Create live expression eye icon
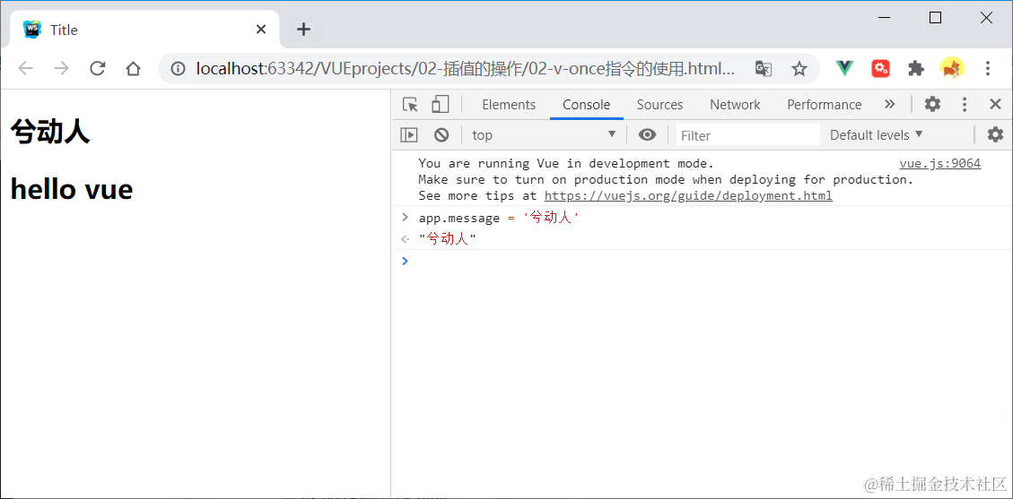The image size is (1013, 499). pos(647,134)
